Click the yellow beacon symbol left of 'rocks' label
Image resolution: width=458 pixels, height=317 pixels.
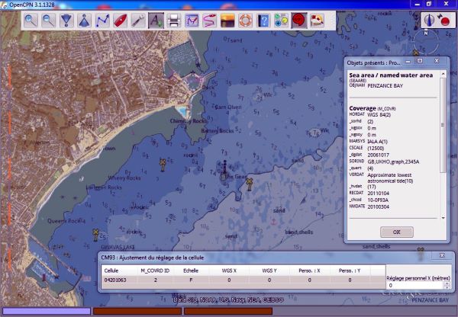(163, 165)
